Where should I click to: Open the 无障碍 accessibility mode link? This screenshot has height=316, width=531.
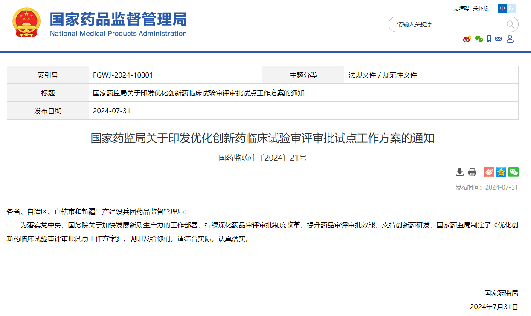461,9
